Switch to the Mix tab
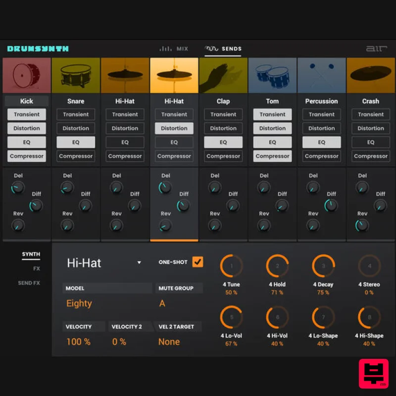Image resolution: width=396 pixels, height=396 pixels. click(x=174, y=49)
